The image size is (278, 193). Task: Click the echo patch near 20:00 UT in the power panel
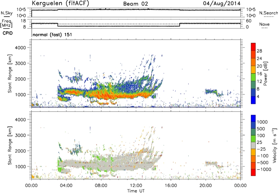click(x=212, y=92)
